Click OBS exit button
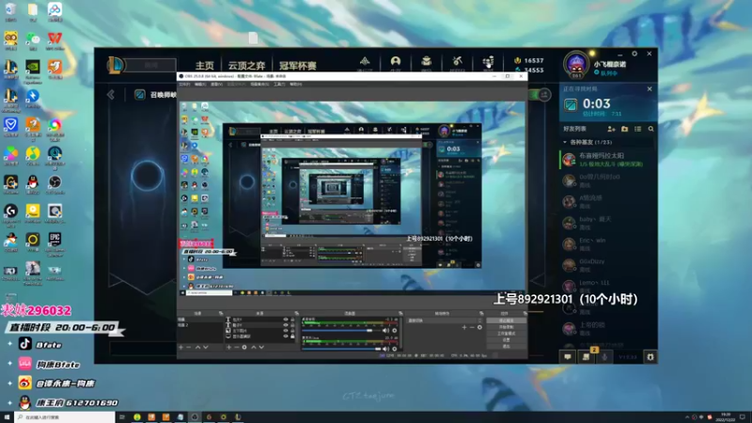 pyautogui.click(x=506, y=346)
